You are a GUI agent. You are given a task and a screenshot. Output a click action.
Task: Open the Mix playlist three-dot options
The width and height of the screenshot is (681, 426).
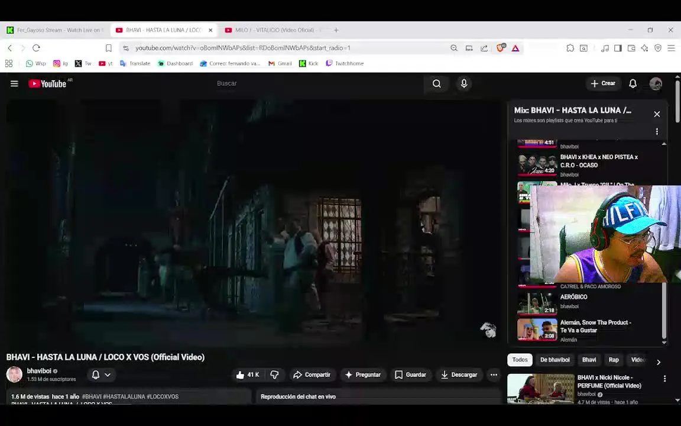point(657,131)
